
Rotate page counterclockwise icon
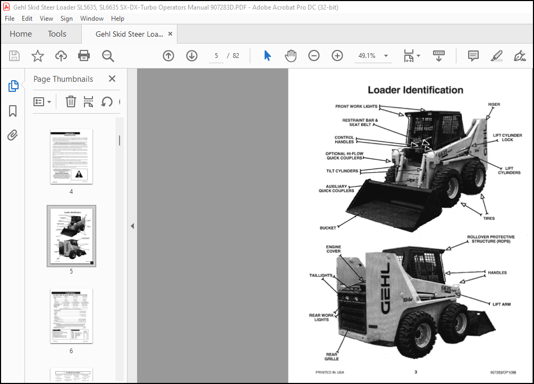point(107,101)
